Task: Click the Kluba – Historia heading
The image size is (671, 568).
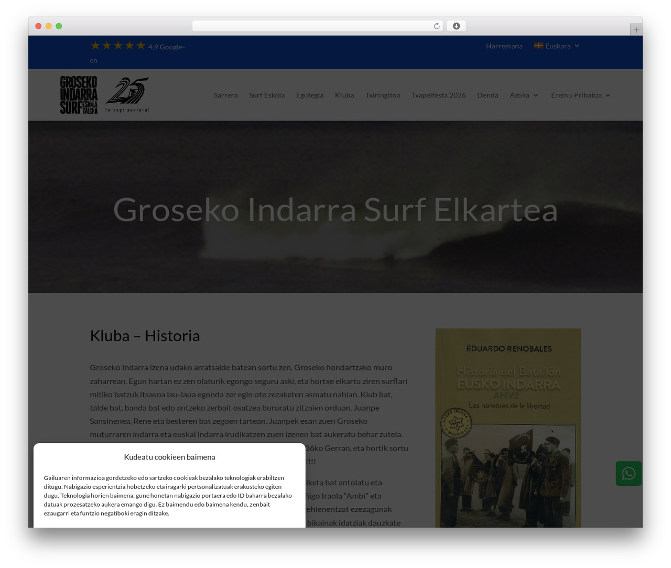Action: tap(145, 336)
